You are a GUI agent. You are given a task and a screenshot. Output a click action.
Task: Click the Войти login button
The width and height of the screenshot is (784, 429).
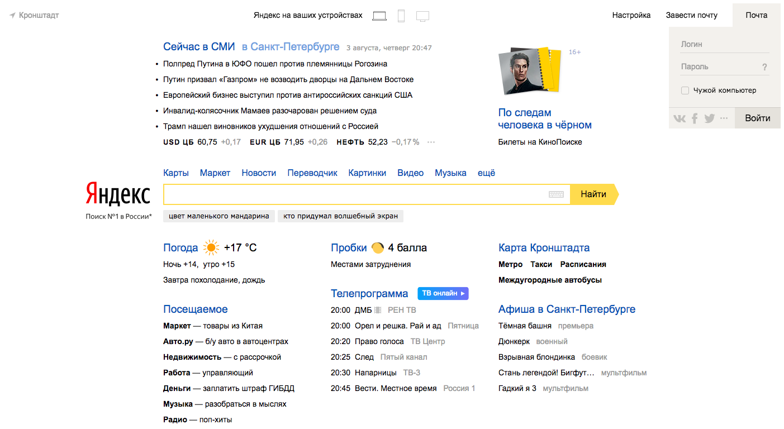click(758, 118)
